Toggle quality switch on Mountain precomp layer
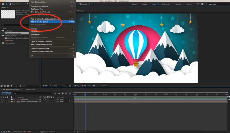The width and height of the screenshot is (230, 133). [x=44, y=102]
